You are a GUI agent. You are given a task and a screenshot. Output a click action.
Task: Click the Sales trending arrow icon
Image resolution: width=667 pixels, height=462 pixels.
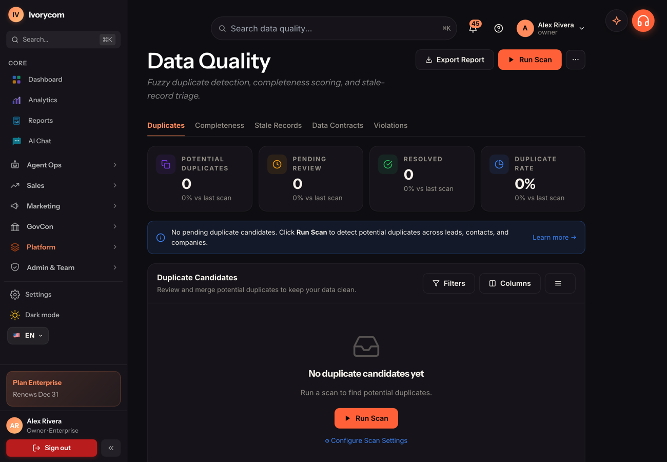15,185
